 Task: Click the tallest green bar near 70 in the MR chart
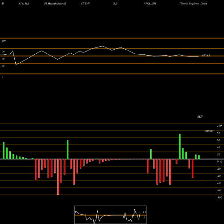(180, 146)
